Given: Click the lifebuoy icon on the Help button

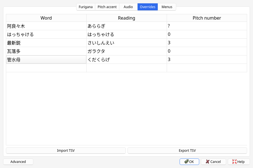Looking at the screenshot, I should click(x=234, y=162).
